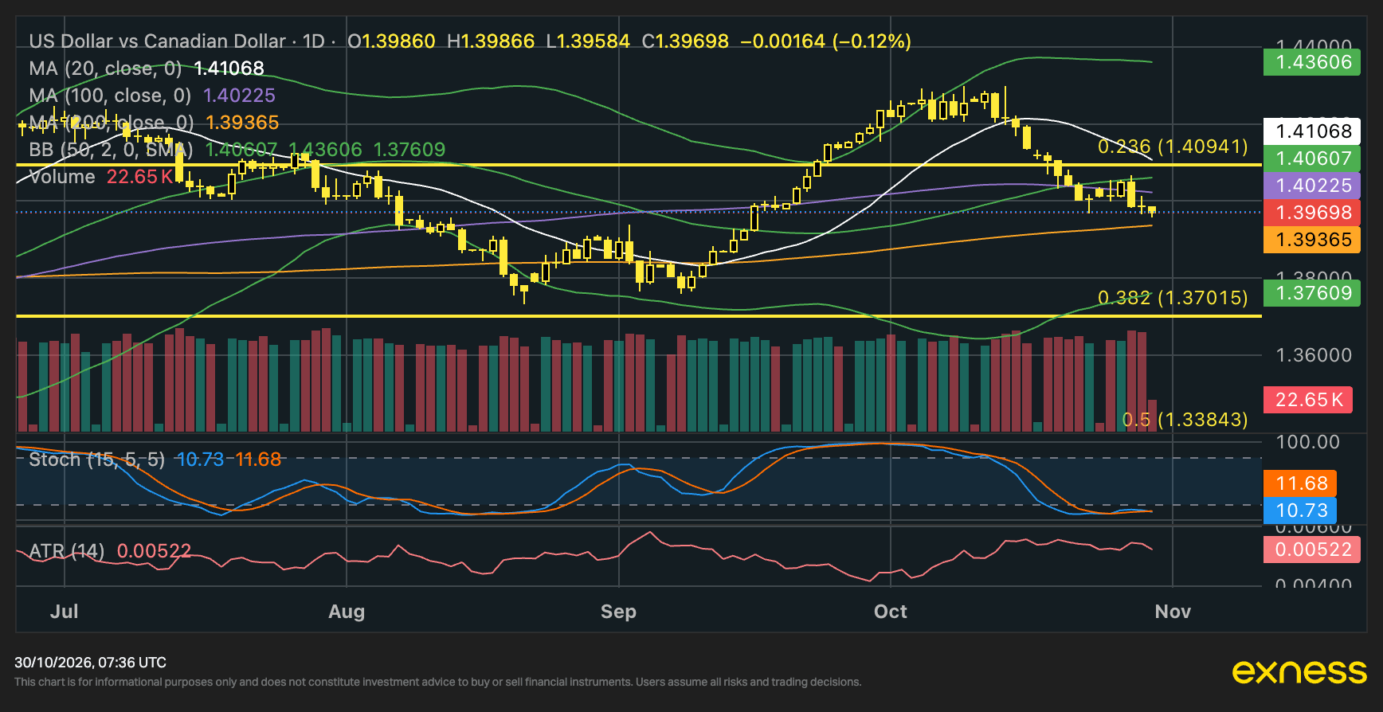Click the Sep label on time axis
This screenshot has width=1383, height=712.
(618, 612)
